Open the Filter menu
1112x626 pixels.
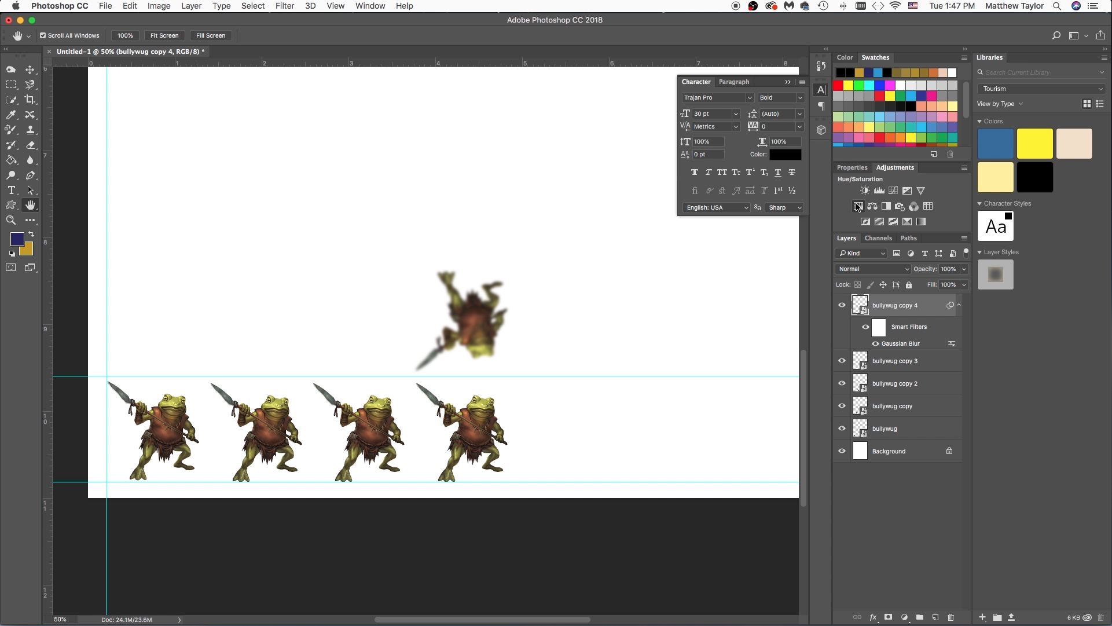pos(284,6)
